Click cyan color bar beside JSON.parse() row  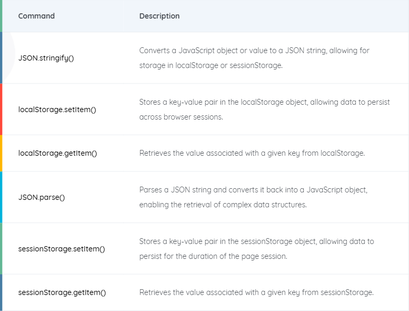point(1,197)
